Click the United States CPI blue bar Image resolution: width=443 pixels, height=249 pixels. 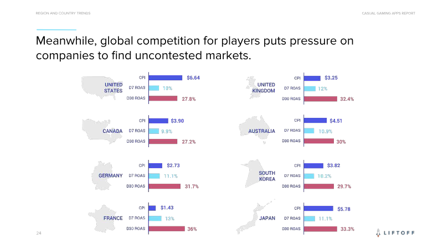[x=166, y=77]
